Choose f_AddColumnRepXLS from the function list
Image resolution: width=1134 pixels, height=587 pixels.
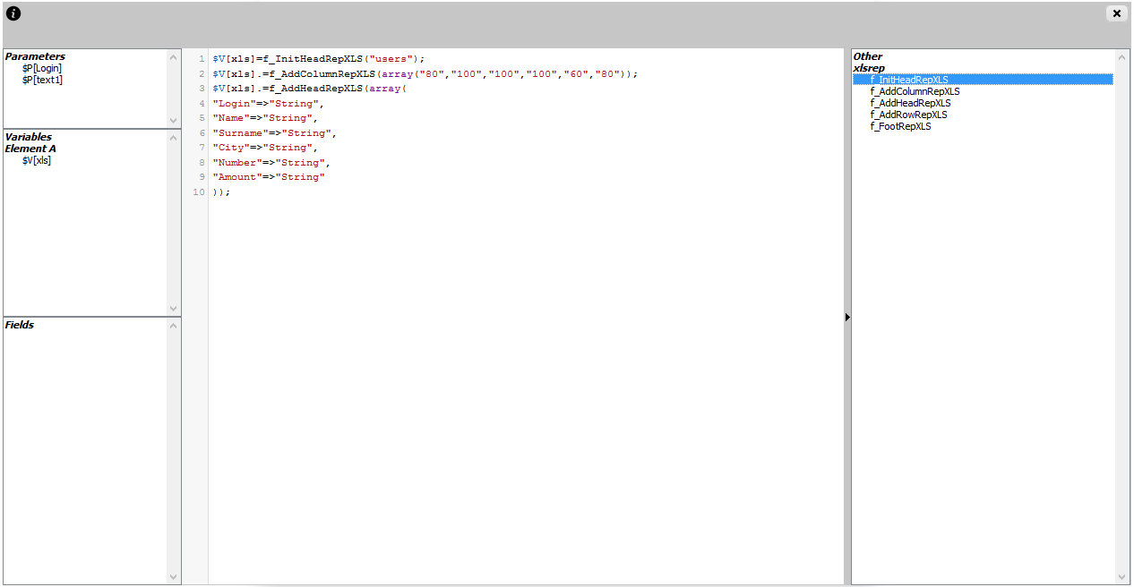point(914,91)
